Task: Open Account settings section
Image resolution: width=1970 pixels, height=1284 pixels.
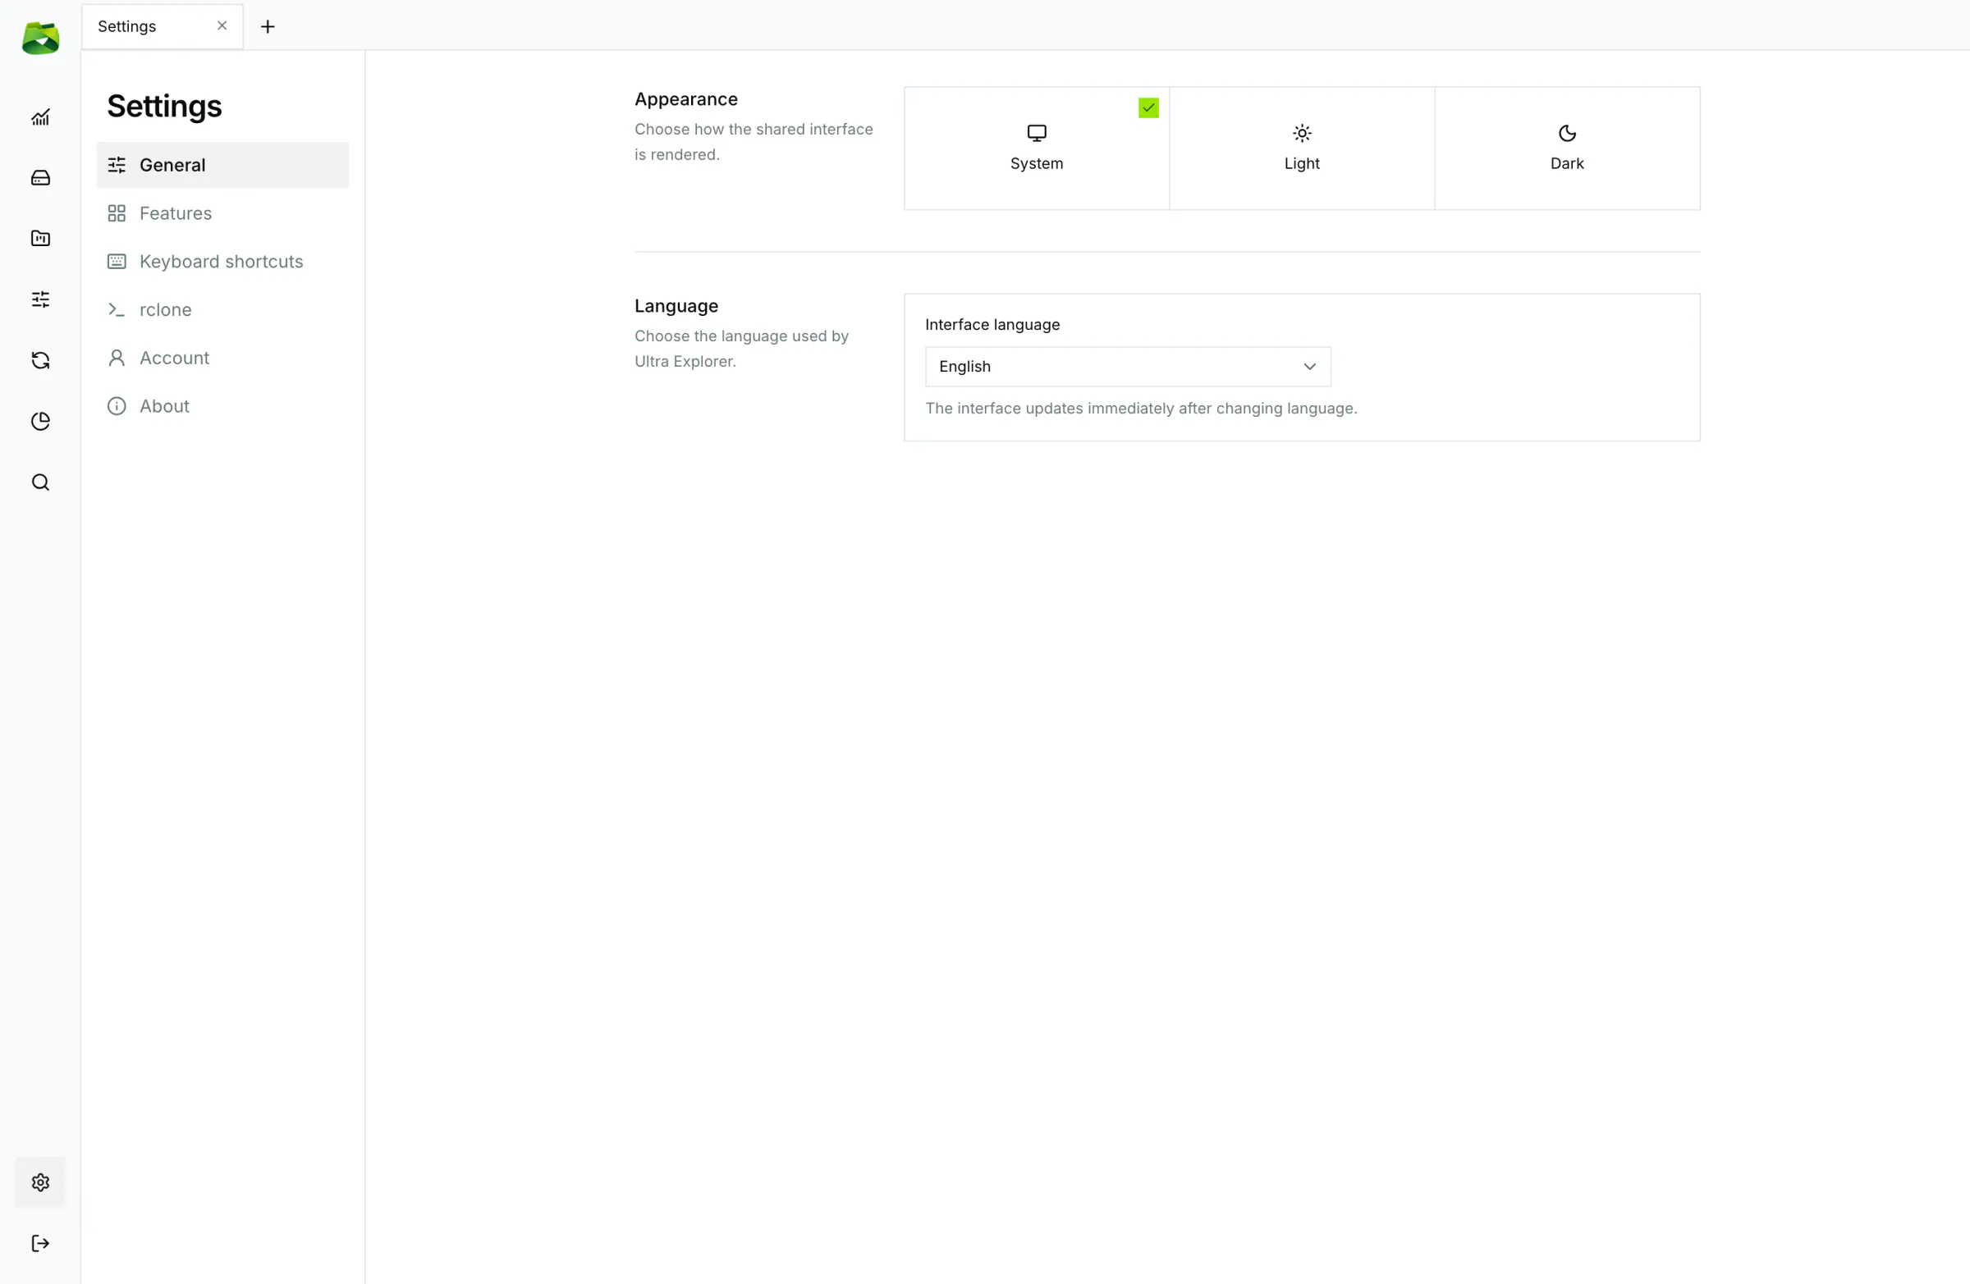Action: [x=222, y=358]
